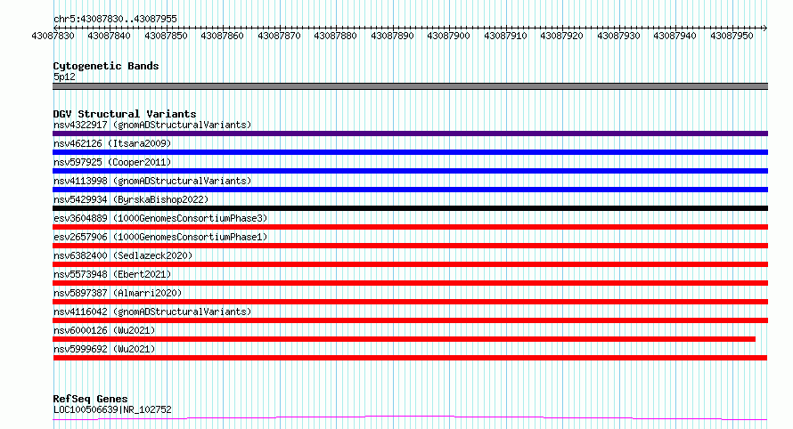The image size is (793, 429).
Task: Select the blue bar under nsv597925
Action: click(x=410, y=171)
